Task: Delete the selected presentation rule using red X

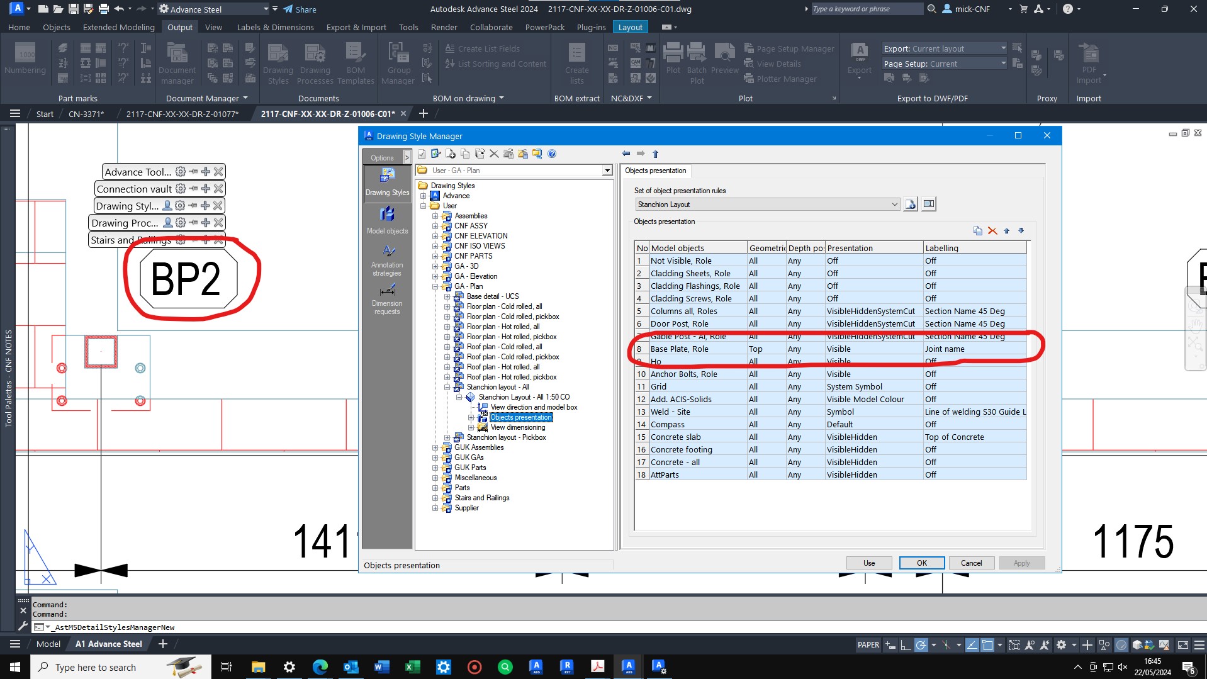Action: 993,231
